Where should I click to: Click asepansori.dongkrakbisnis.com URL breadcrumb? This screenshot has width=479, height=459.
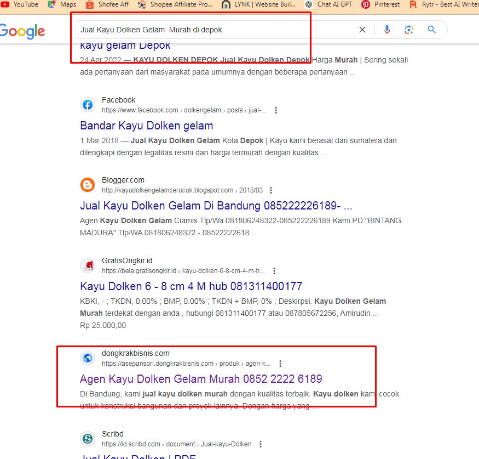pyautogui.click(x=186, y=364)
